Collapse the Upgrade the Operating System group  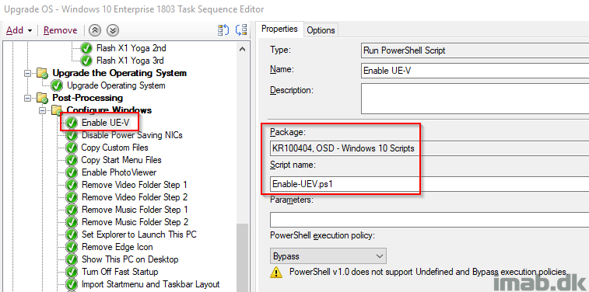click(27, 74)
